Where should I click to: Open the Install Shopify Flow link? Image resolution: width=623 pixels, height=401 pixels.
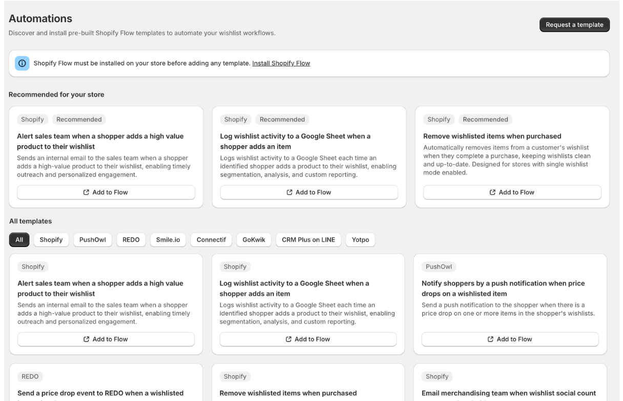pyautogui.click(x=281, y=63)
